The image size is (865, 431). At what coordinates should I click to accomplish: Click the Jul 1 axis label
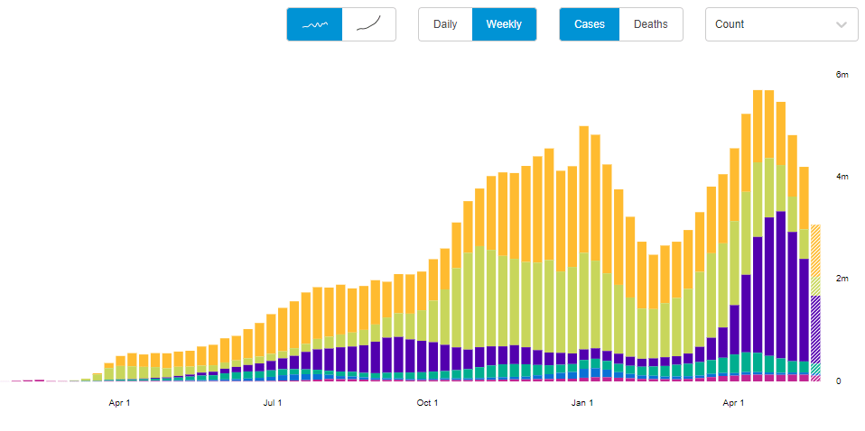click(x=272, y=403)
